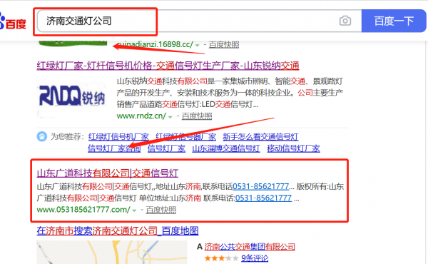428x264 pixels.
Task: Open suggested search 信号灯厂家咨询
Action: tap(114, 148)
